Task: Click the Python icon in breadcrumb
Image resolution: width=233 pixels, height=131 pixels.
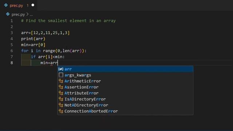Action: [x=8, y=14]
